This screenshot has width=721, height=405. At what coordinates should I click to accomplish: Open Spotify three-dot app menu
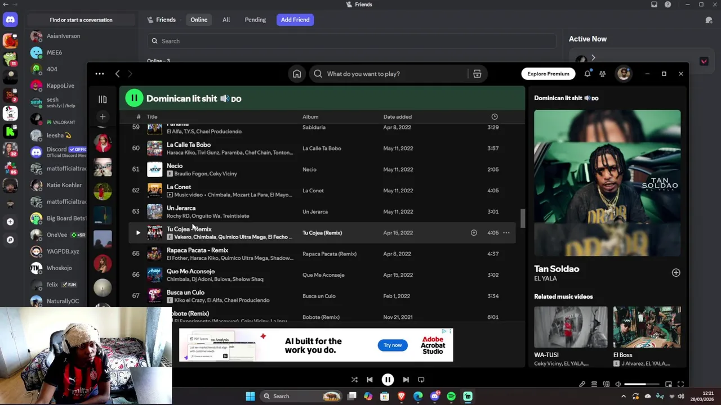coord(100,74)
